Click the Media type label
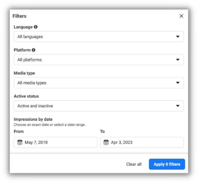The width and height of the screenshot is (198, 183). click(x=24, y=73)
